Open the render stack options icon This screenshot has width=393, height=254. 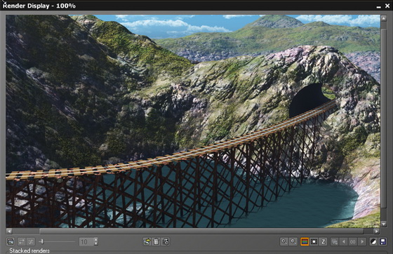coord(166,242)
